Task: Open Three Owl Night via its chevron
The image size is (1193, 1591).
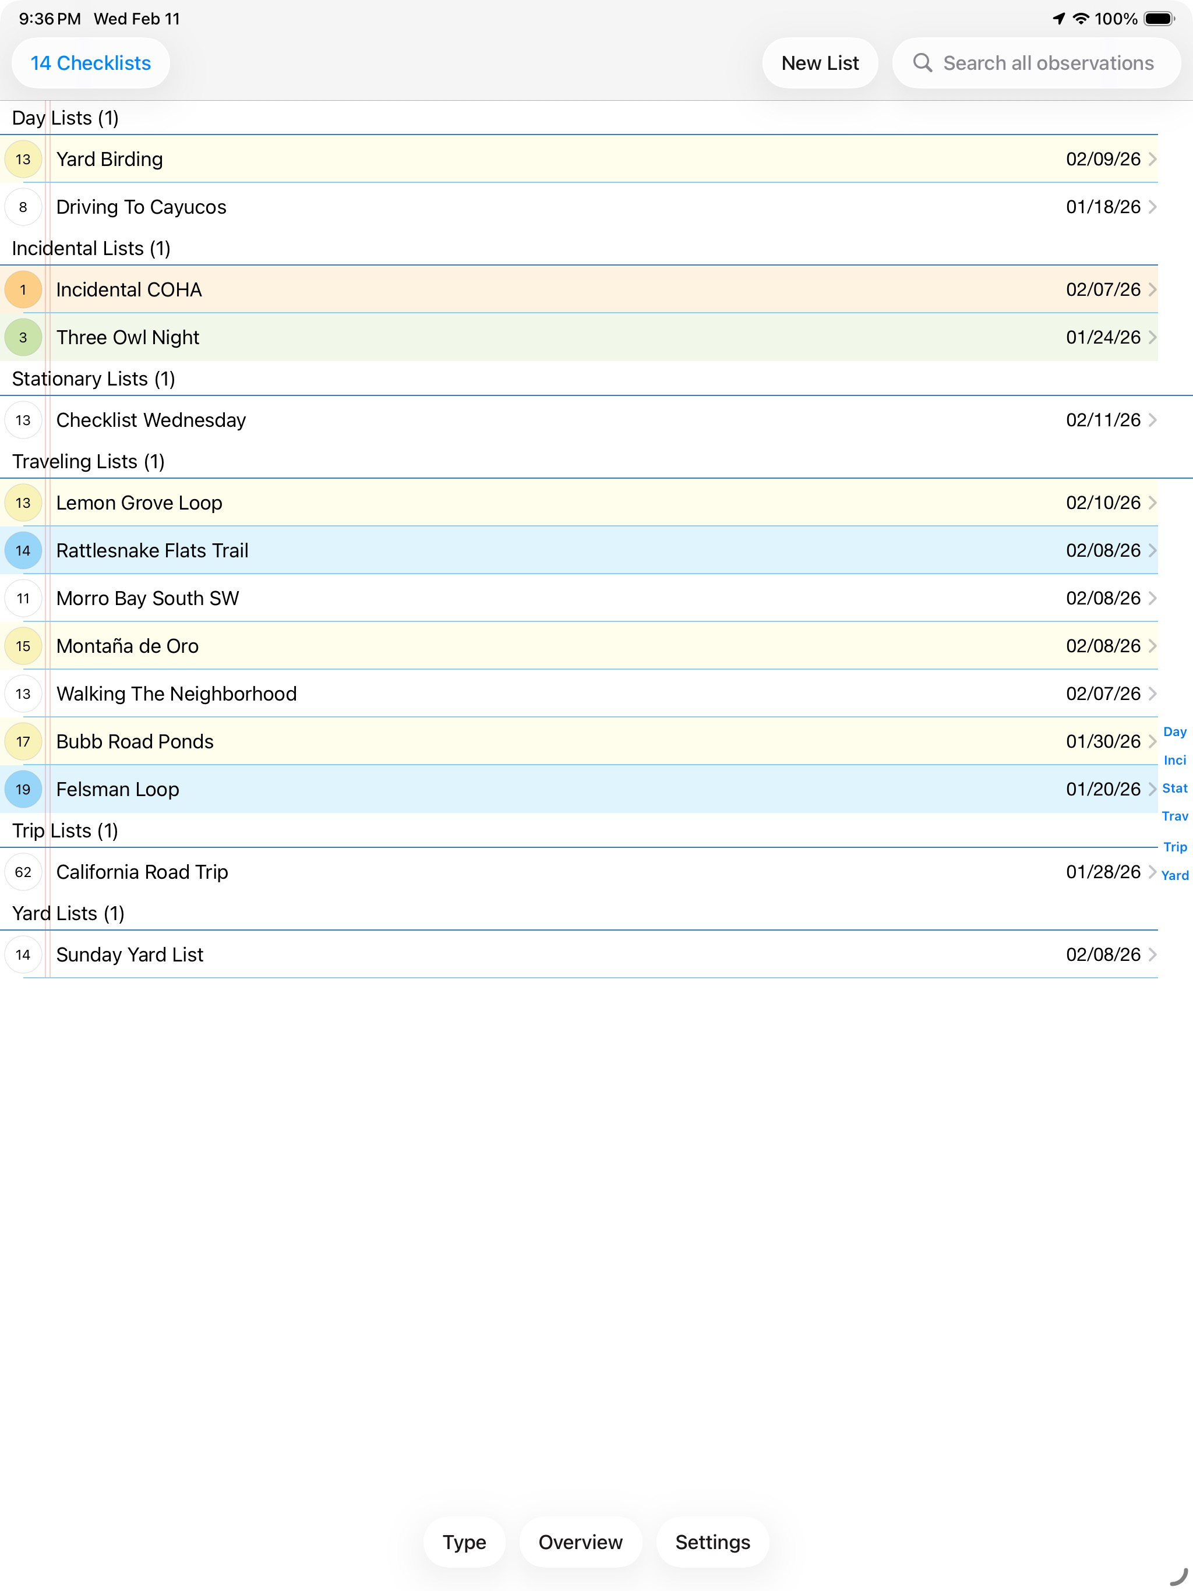Action: [x=1152, y=337]
